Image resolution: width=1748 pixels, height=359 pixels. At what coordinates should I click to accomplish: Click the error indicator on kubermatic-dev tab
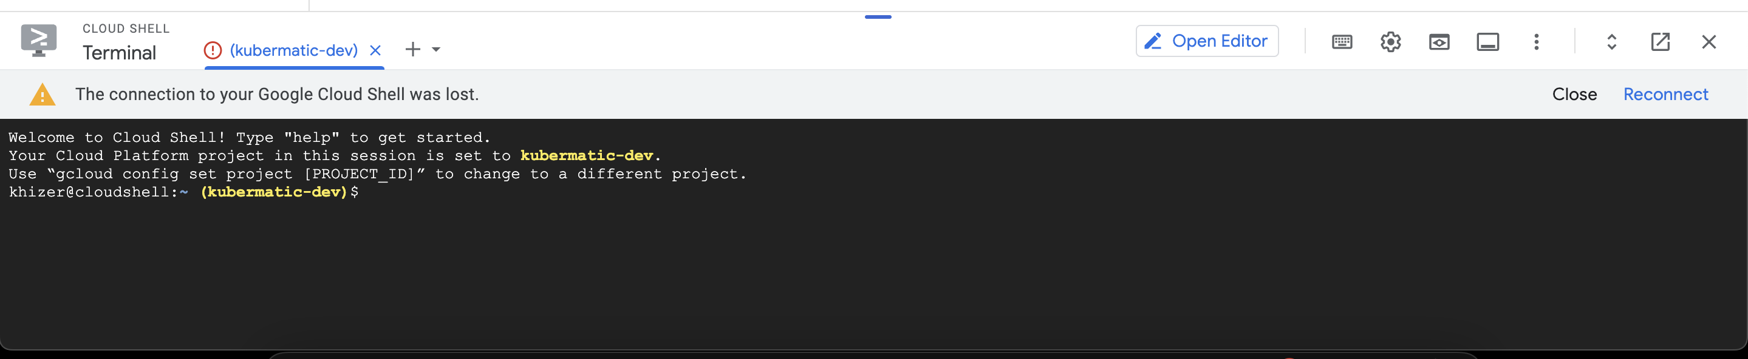[x=213, y=50]
